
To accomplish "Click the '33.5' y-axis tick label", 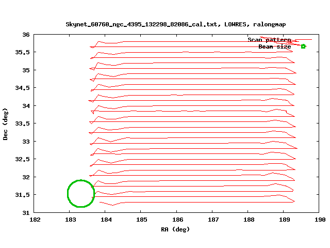I will click(x=22, y=123).
